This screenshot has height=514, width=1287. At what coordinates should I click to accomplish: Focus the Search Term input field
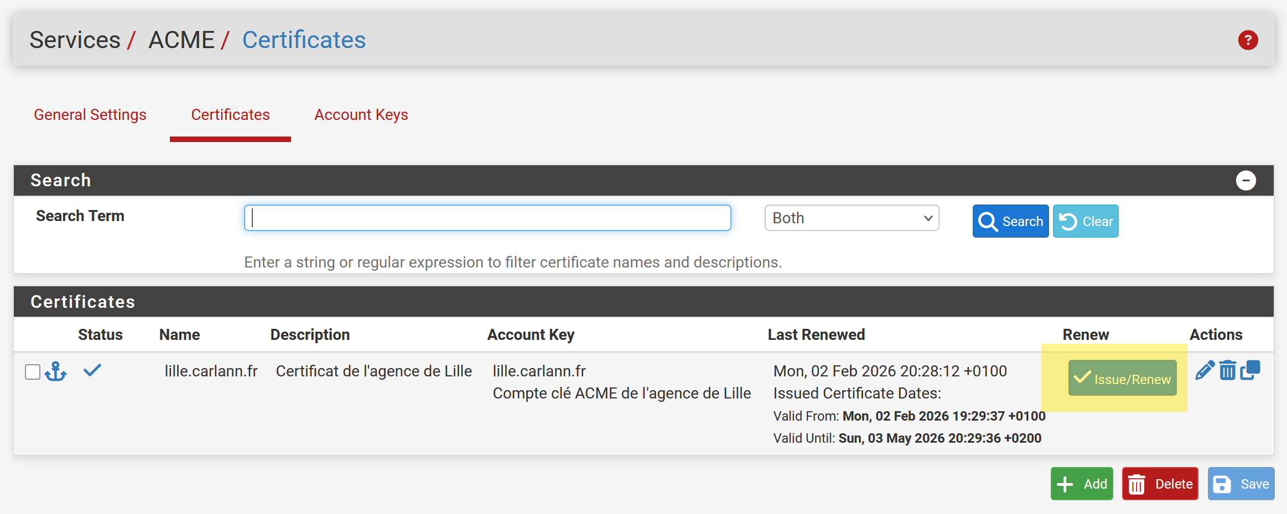click(487, 218)
